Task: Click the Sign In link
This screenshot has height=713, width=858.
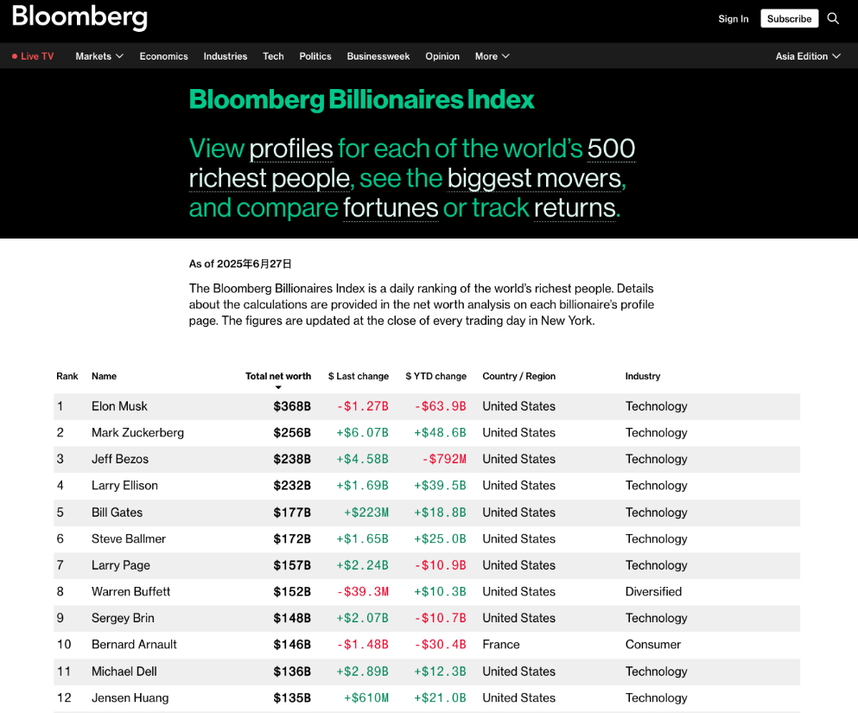Action: pyautogui.click(x=734, y=19)
